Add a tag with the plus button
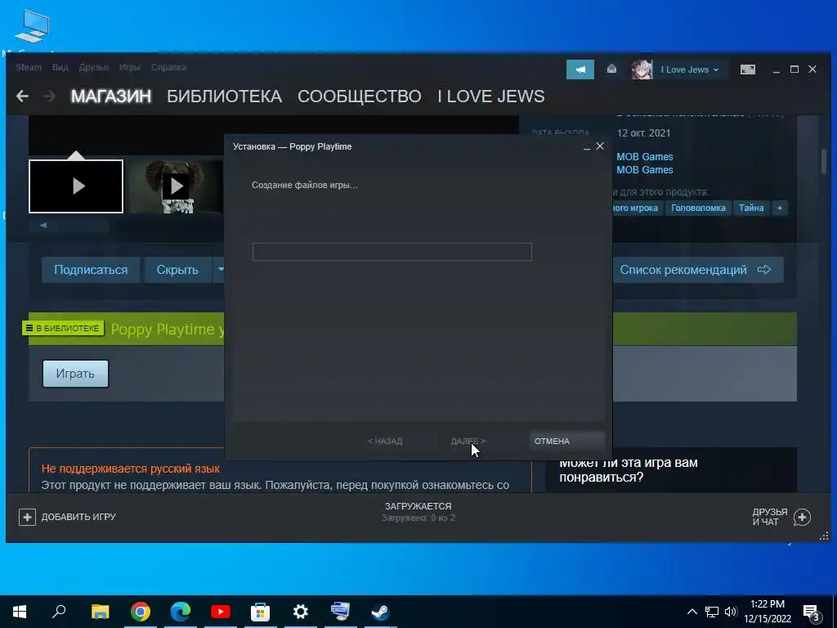The image size is (837, 628). pyautogui.click(x=779, y=208)
